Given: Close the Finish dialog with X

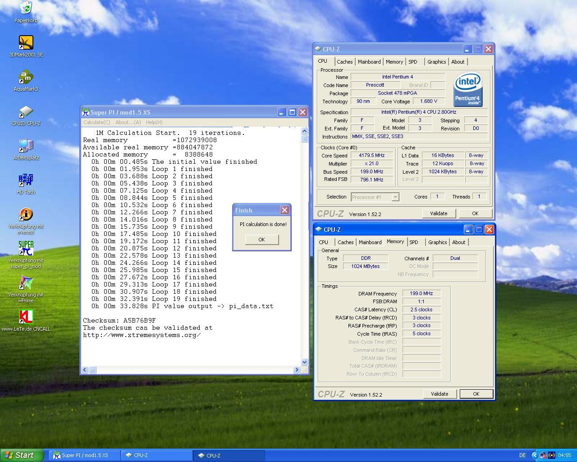Looking at the screenshot, I should click(284, 210).
